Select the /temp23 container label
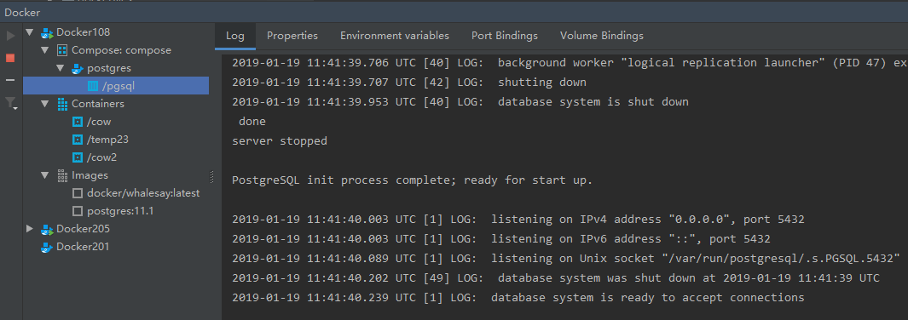908x320 pixels. coord(107,140)
